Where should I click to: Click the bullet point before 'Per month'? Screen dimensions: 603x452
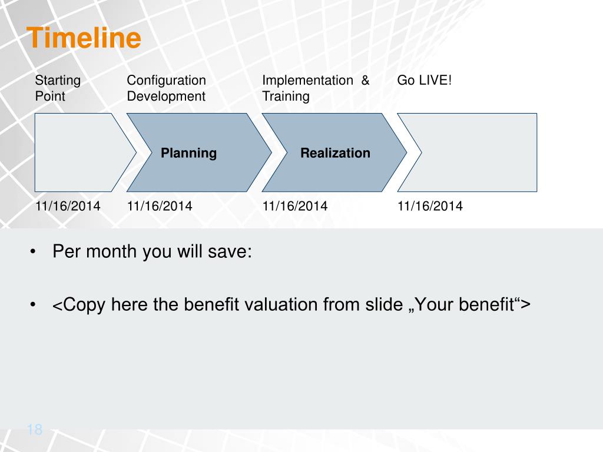tap(33, 252)
